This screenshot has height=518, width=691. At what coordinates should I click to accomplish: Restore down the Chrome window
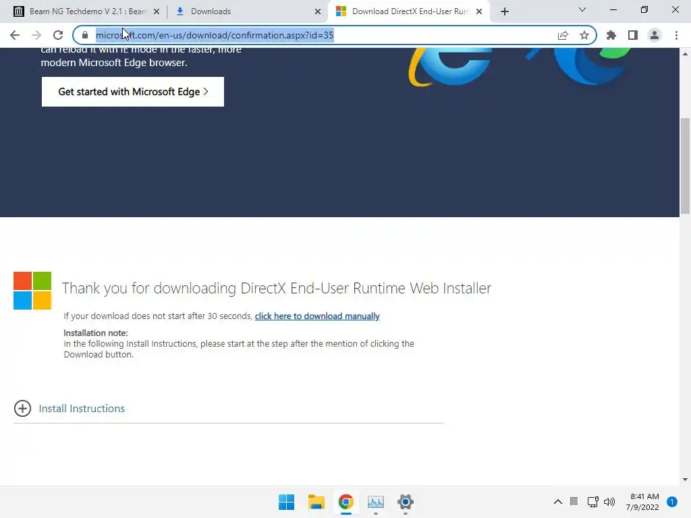tap(644, 9)
